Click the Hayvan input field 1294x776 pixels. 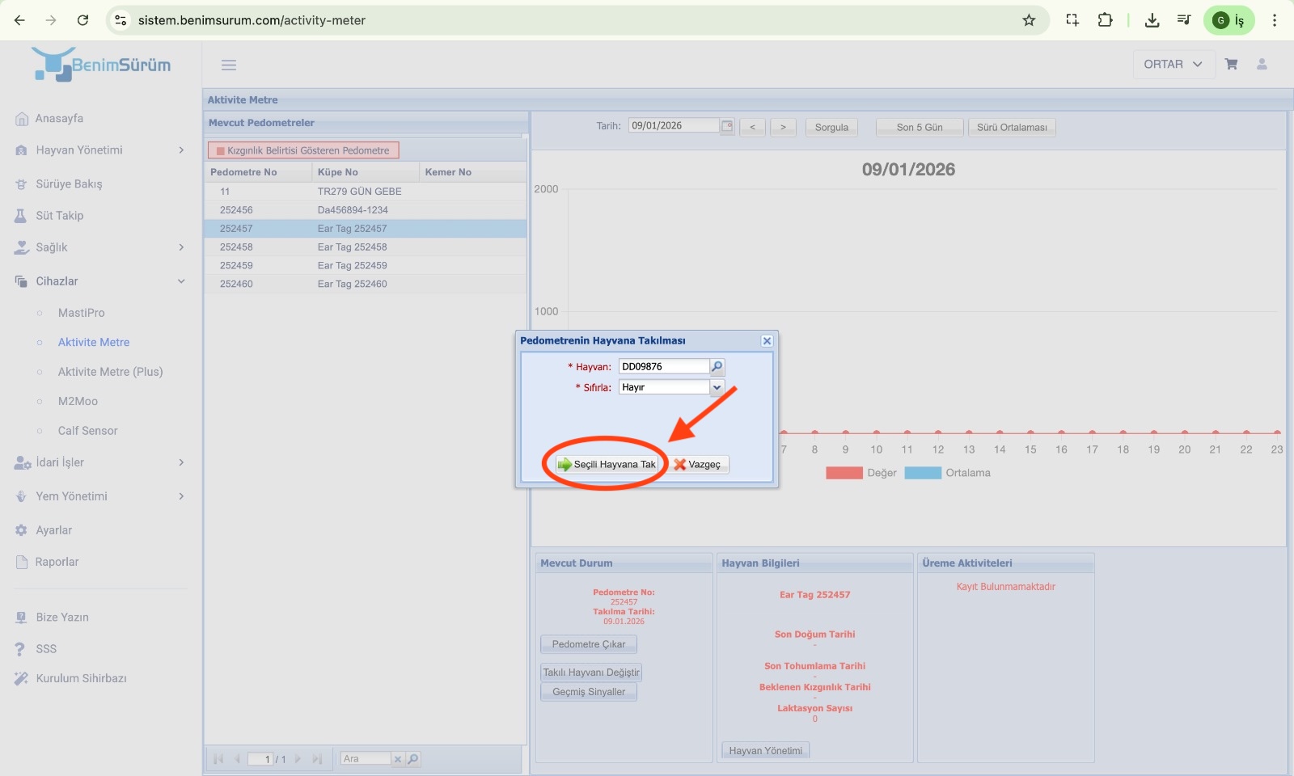[x=664, y=367]
